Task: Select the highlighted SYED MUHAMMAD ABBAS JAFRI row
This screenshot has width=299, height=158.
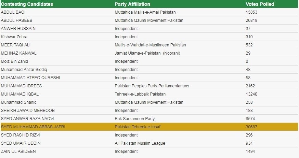Action: point(149,127)
